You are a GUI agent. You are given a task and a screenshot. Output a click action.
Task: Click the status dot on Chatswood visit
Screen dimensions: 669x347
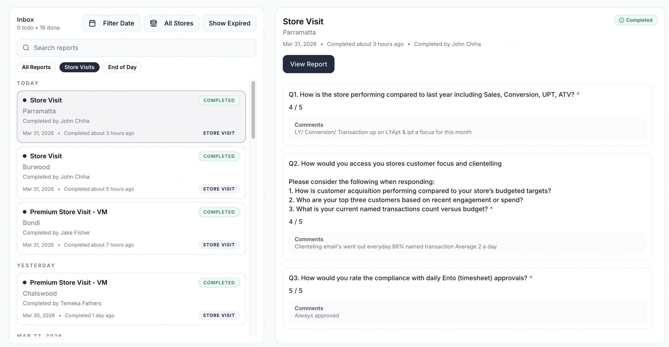(x=25, y=283)
